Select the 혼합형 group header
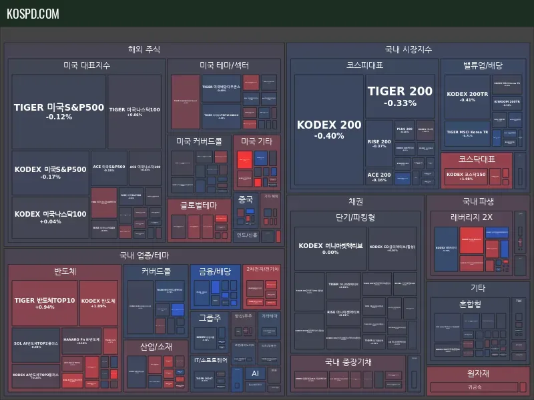The width and height of the screenshot is (534, 400). (470, 304)
